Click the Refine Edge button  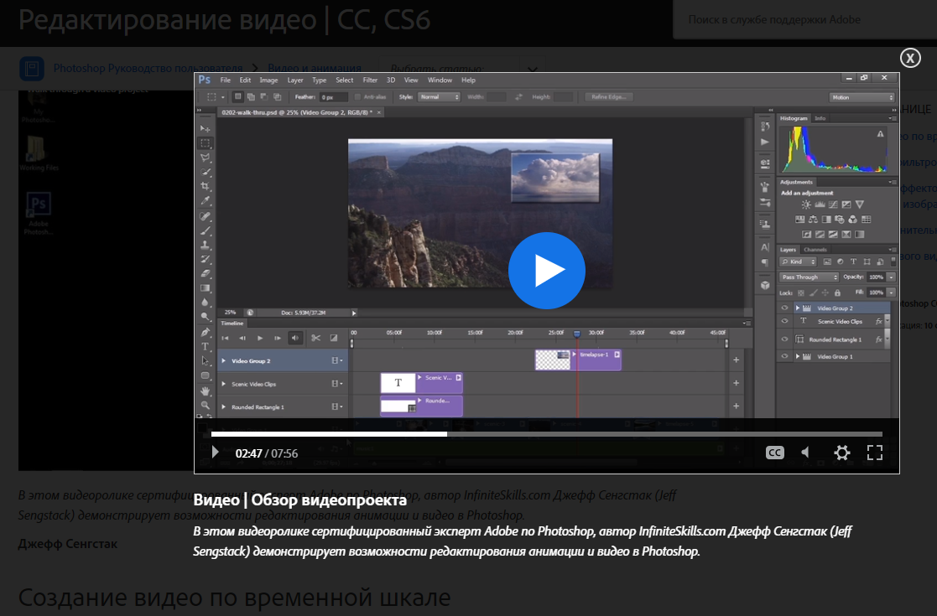pos(609,96)
